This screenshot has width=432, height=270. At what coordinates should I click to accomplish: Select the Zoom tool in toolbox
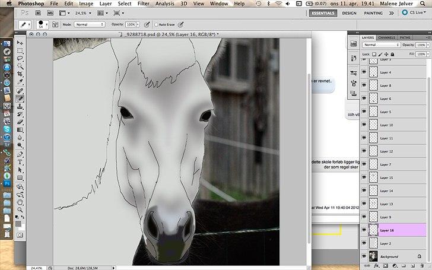[20, 209]
